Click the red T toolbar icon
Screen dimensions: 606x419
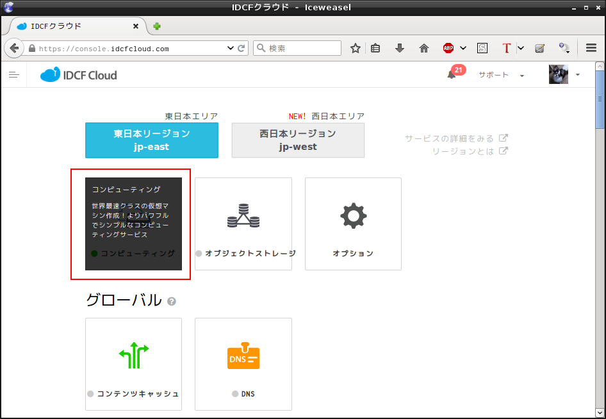(x=506, y=48)
